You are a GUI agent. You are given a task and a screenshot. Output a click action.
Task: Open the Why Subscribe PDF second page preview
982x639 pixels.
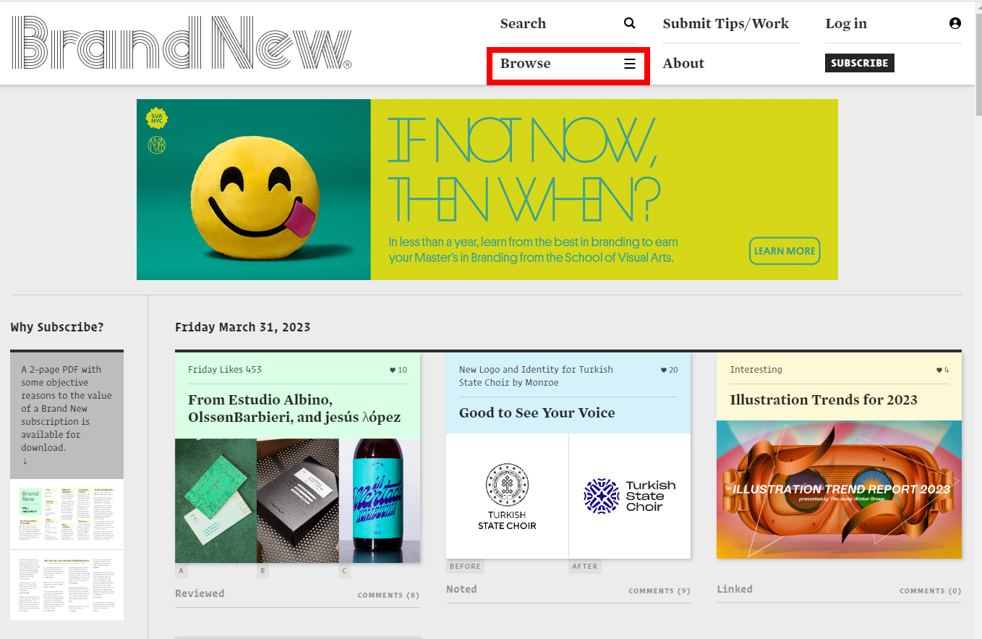click(x=67, y=585)
